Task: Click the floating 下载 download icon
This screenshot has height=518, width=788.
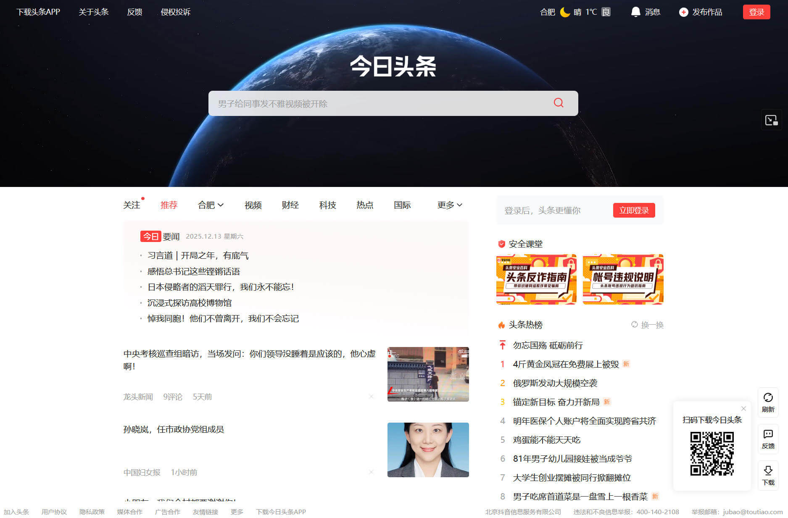Action: coord(768,471)
